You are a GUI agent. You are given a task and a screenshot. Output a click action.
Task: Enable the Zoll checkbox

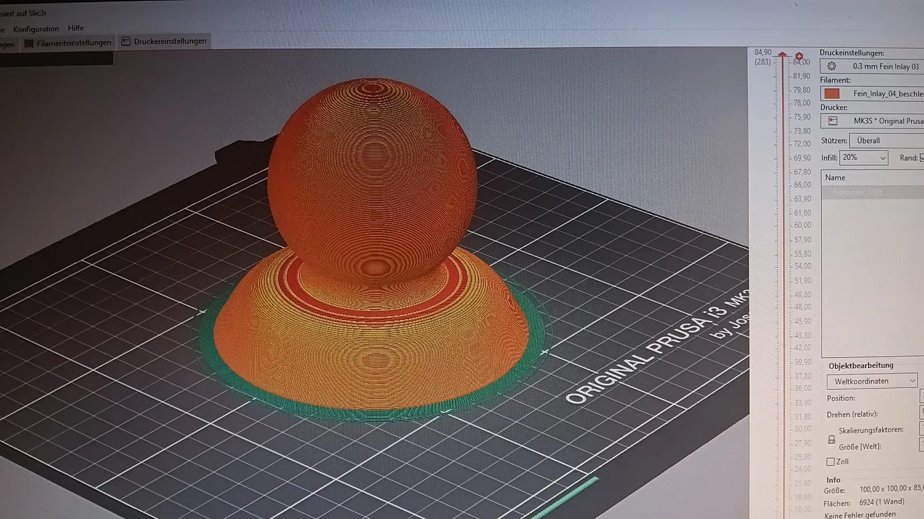coord(830,461)
